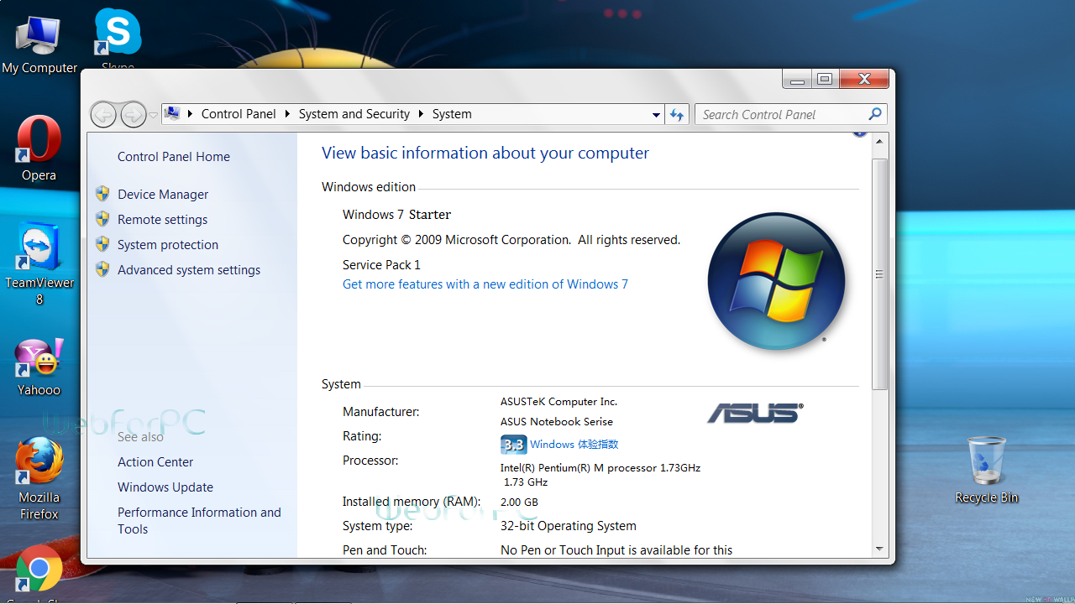Image resolution: width=1075 pixels, height=604 pixels.
Task: Click the shield icon beside Advanced system settings
Action: (102, 269)
